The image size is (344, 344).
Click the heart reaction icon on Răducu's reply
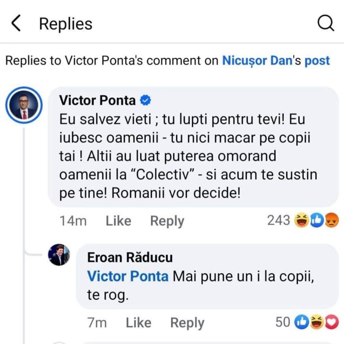tap(331, 322)
